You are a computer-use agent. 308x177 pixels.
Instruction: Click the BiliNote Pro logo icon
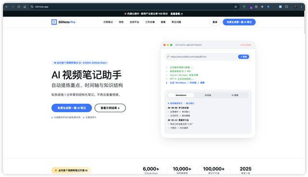point(54,22)
